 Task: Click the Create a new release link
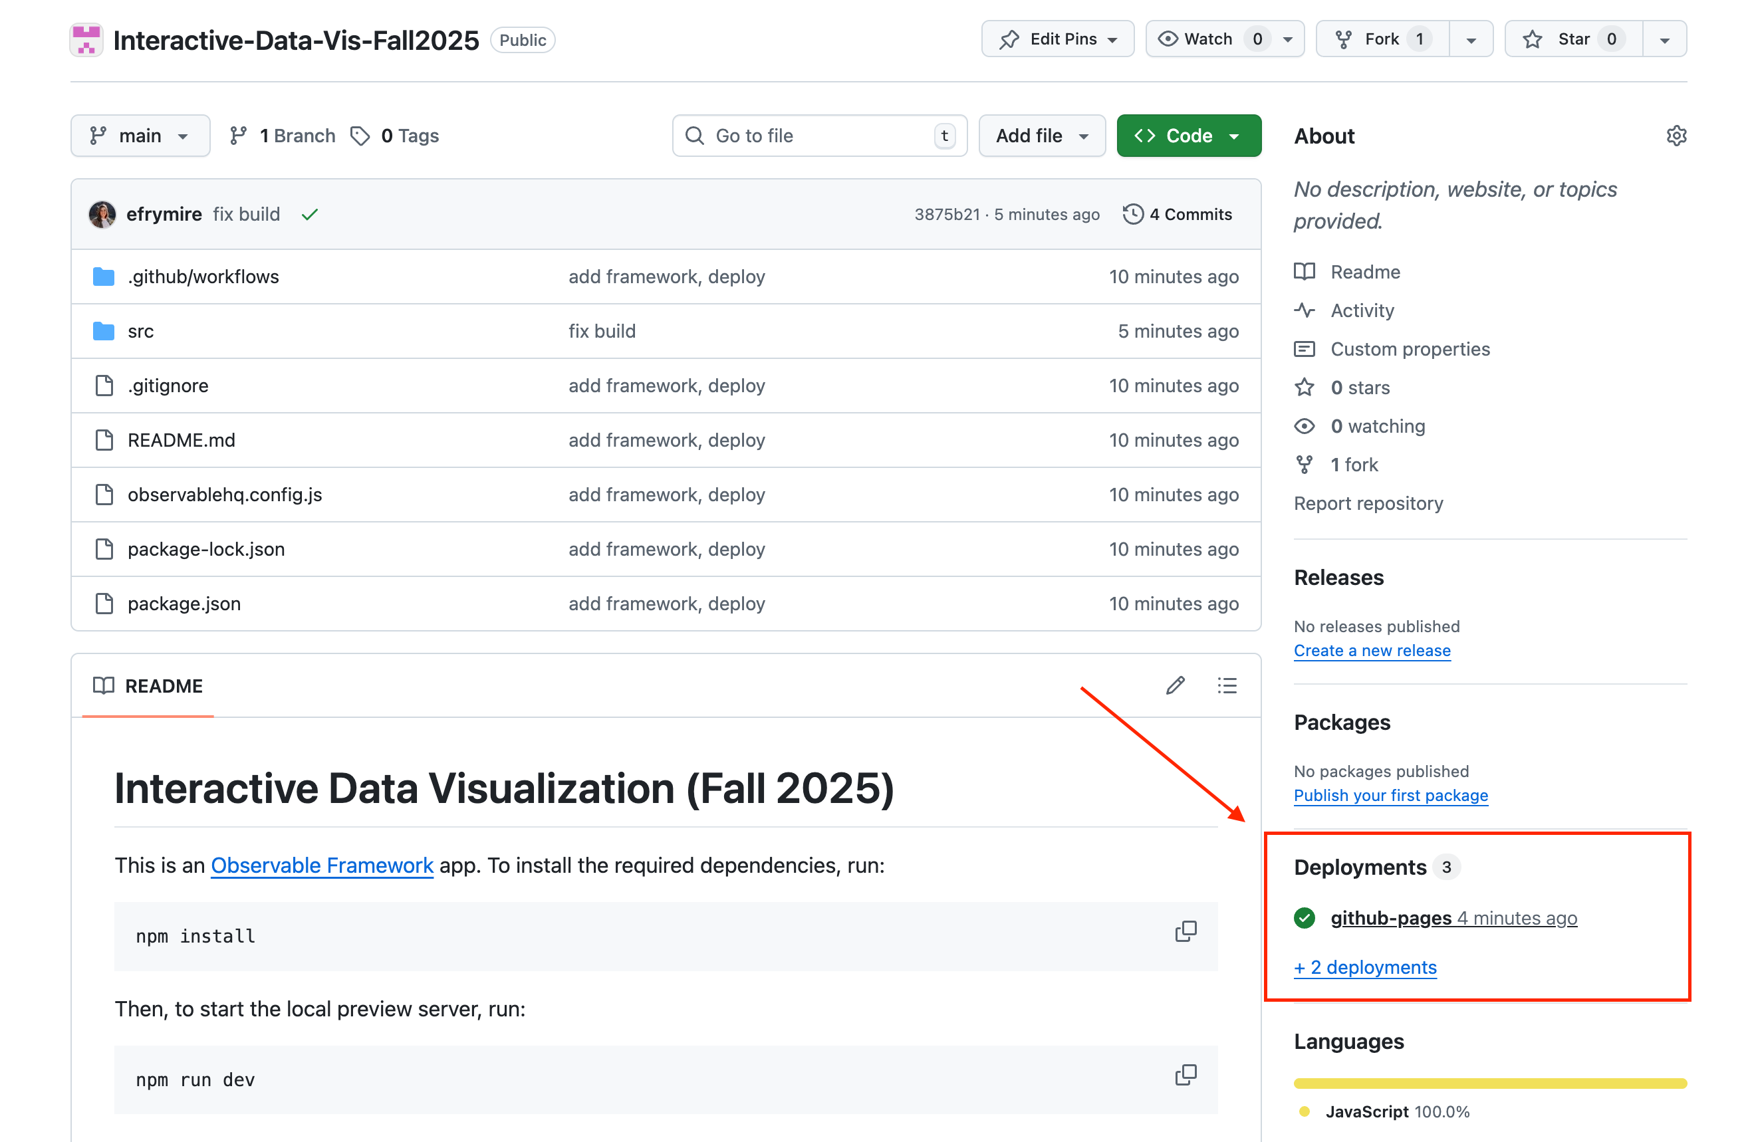(x=1372, y=651)
